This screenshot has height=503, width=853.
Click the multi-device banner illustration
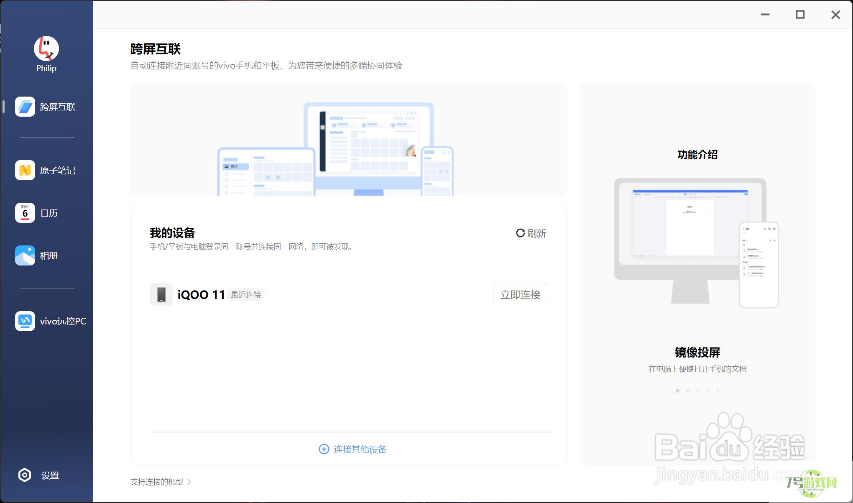pyautogui.click(x=349, y=139)
